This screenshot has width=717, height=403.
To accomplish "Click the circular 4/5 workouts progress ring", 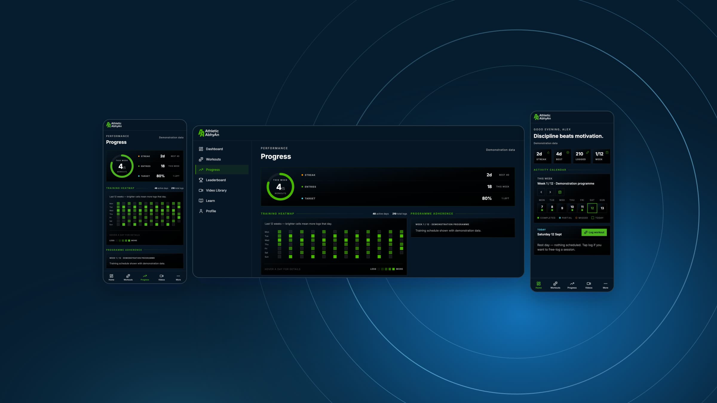I will click(x=280, y=187).
